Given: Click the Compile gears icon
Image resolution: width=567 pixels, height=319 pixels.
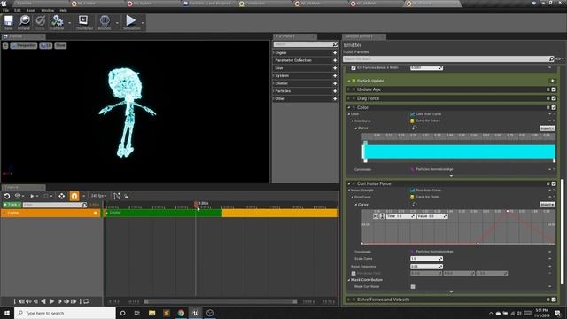Looking at the screenshot, I should point(57,22).
